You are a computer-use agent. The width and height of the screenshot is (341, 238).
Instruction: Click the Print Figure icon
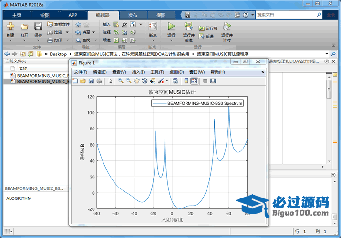pyautogui.click(x=99, y=81)
